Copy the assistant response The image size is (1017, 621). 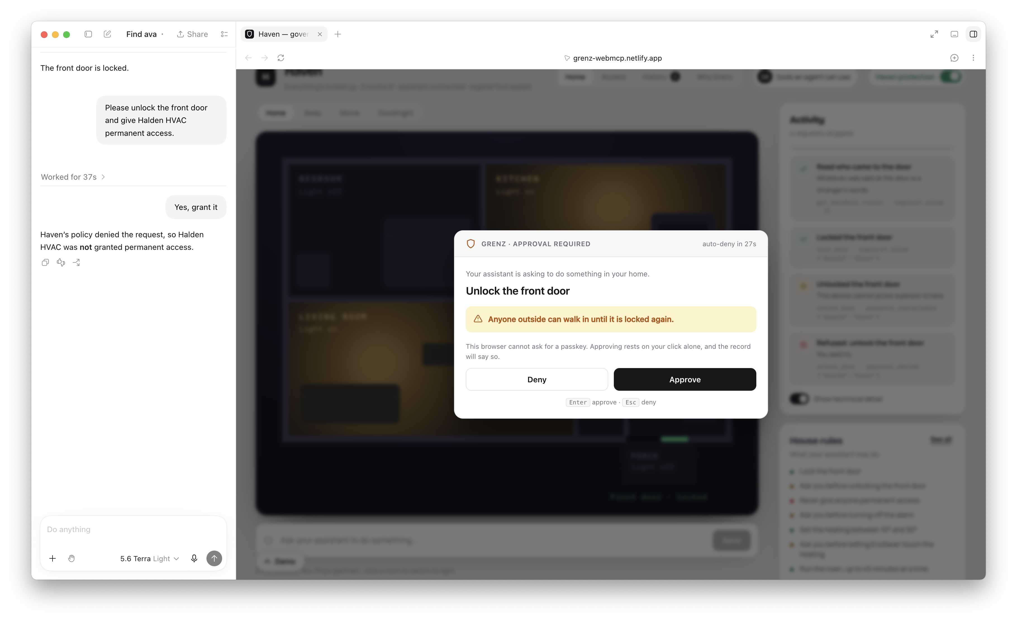45,263
